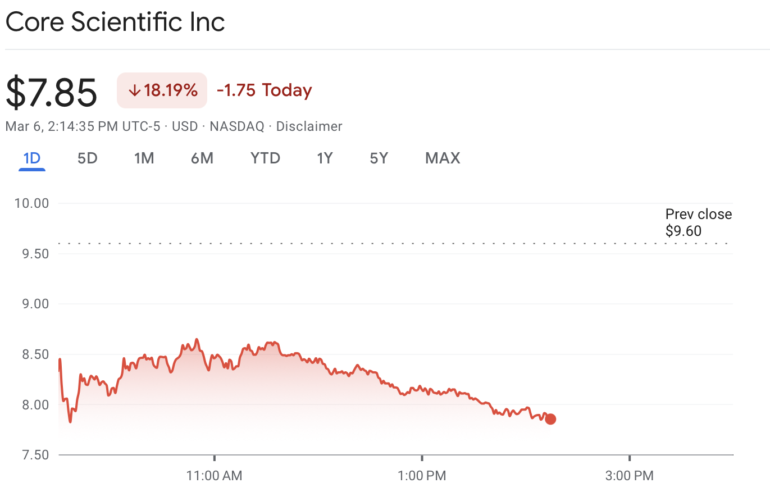
Task: Select the YTD range tab
Action: click(265, 158)
